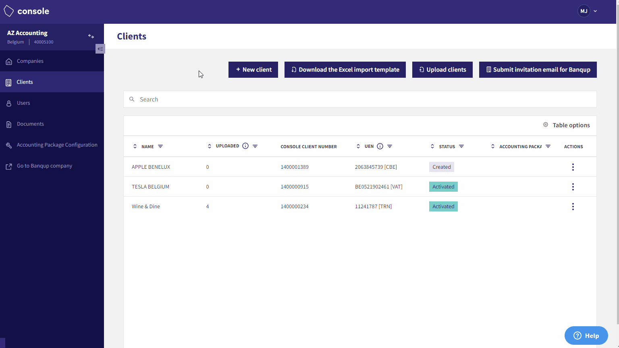Image resolution: width=619 pixels, height=348 pixels.
Task: Click Upload clients button
Action: pos(442,70)
